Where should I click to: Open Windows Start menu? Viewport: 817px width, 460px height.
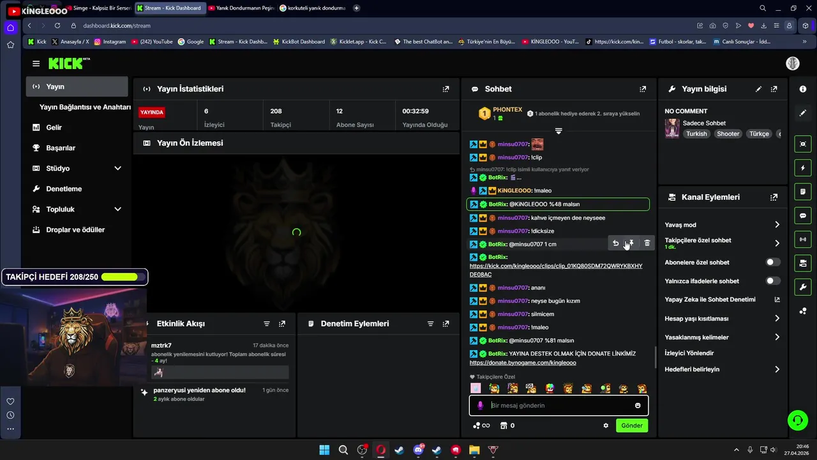324,450
